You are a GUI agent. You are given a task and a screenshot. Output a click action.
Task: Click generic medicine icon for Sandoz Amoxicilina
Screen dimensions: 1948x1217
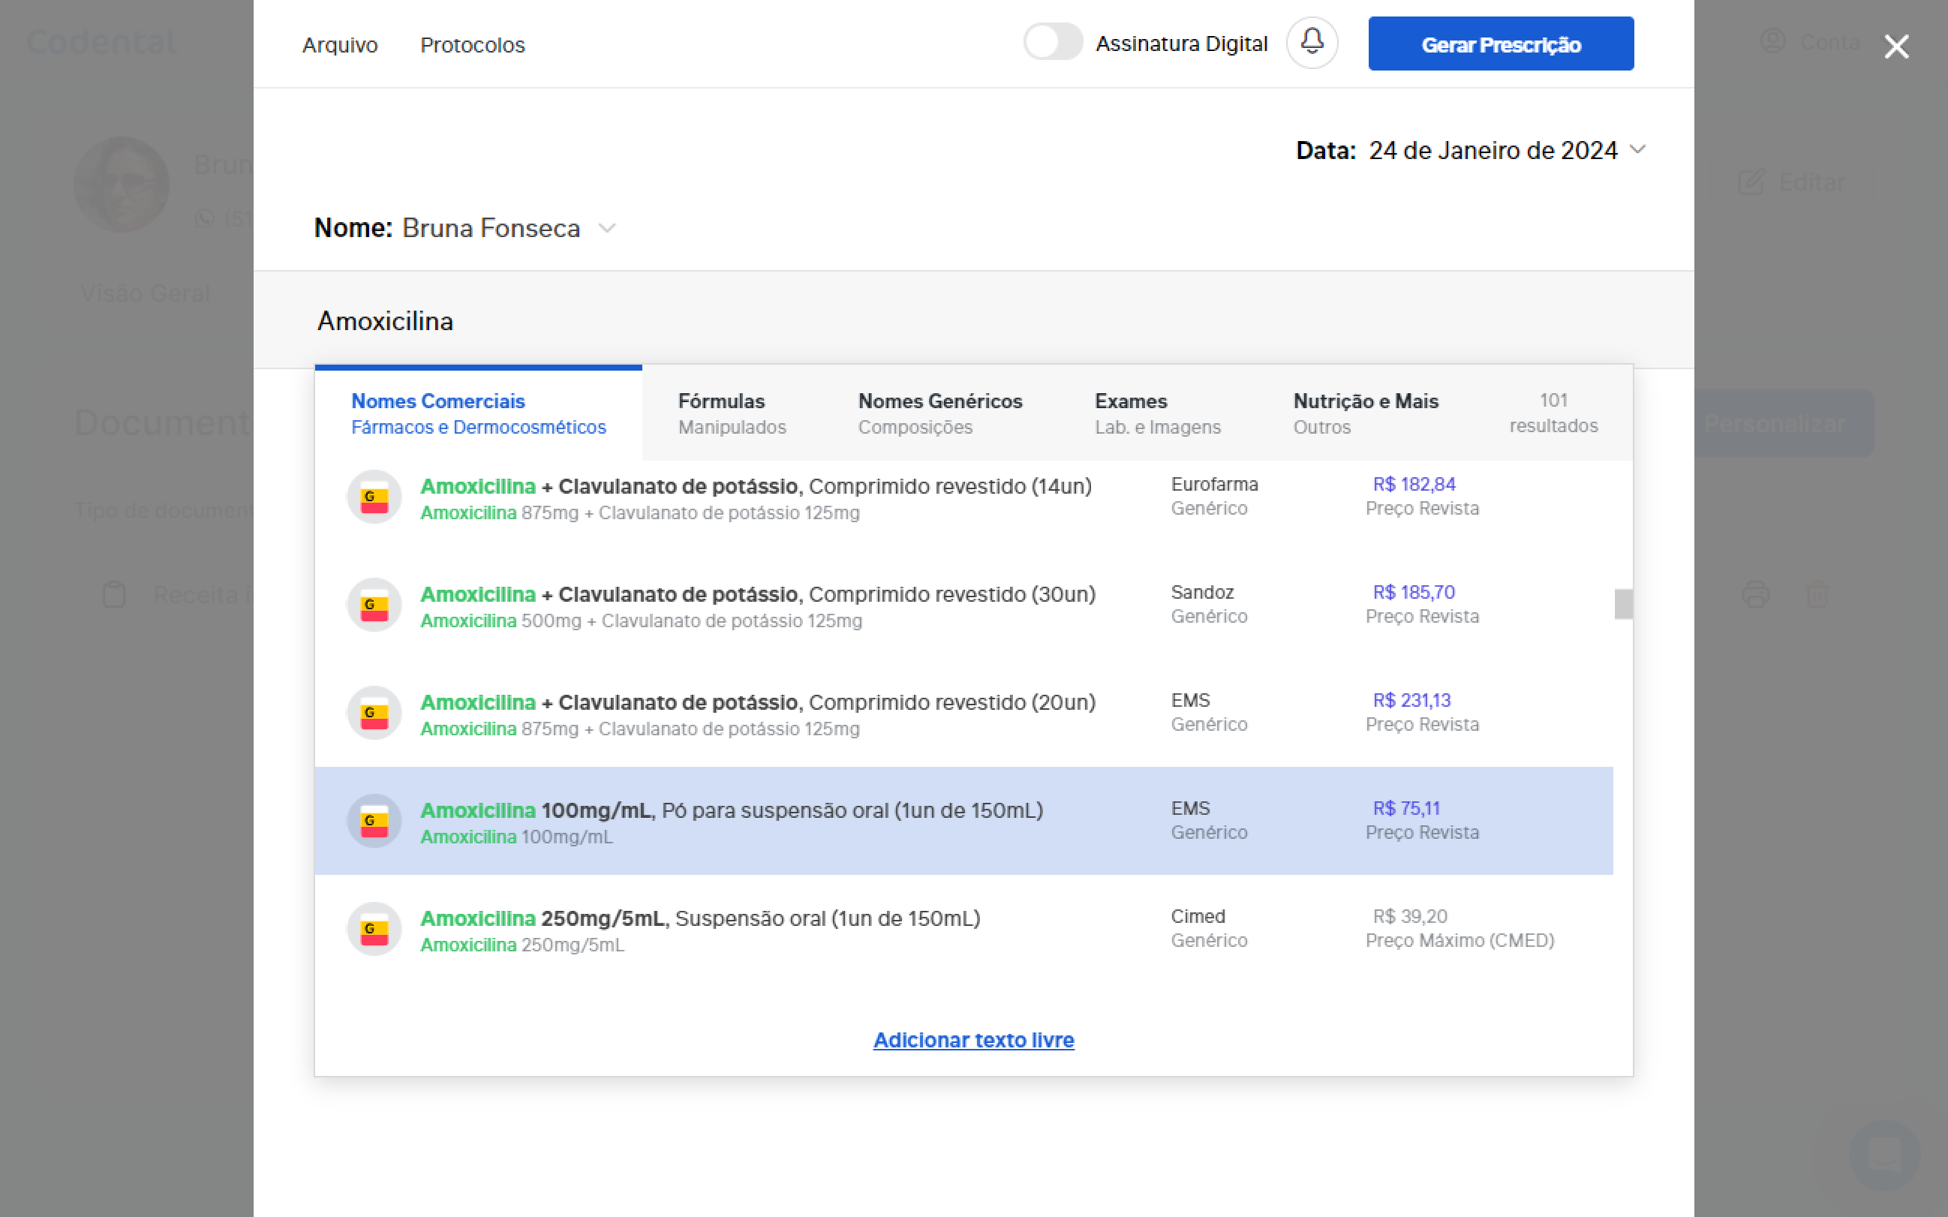[x=374, y=605]
